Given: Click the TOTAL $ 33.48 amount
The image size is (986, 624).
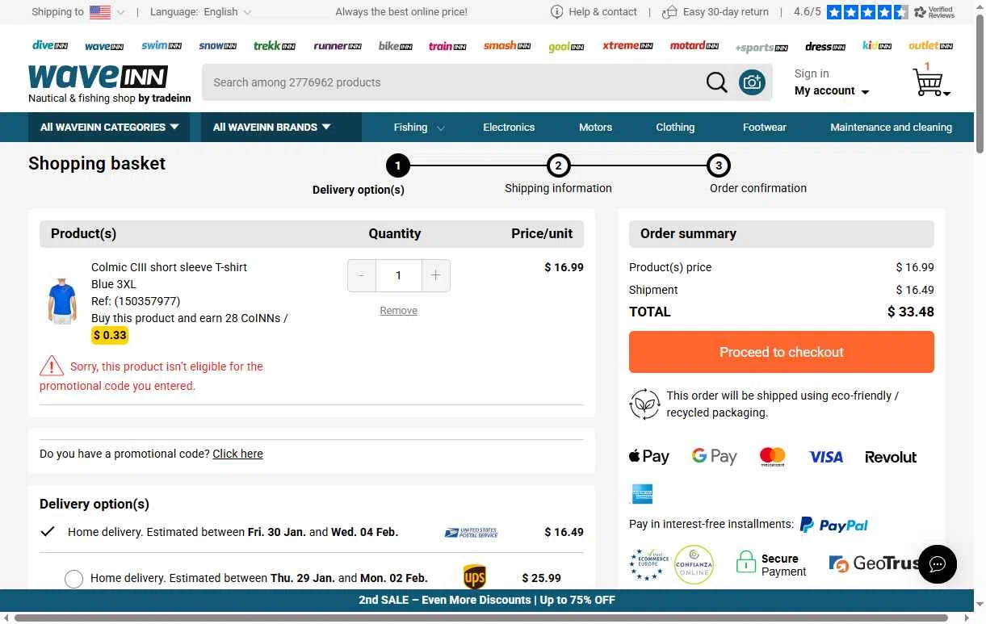Looking at the screenshot, I should [x=911, y=312].
